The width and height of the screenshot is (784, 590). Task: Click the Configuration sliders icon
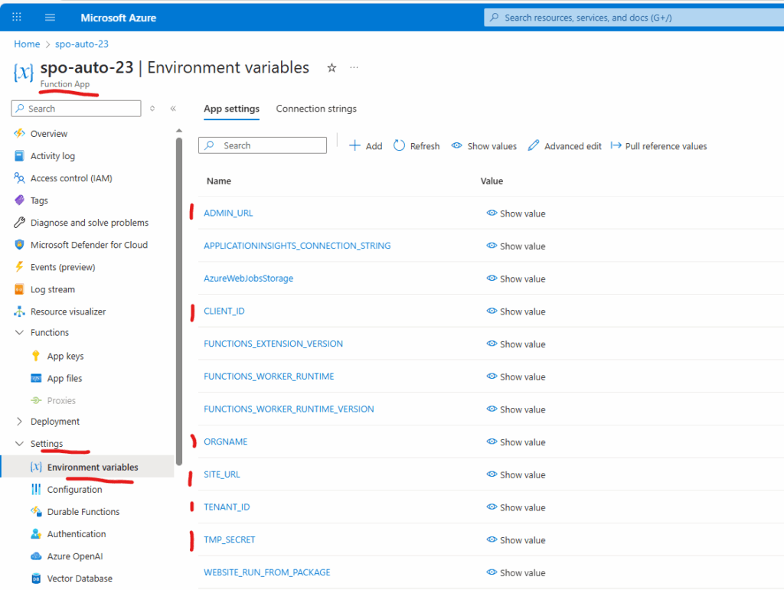(x=36, y=489)
